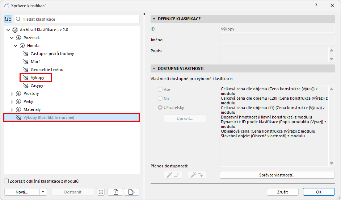Collapse the Hmota branch
Screen dimensions: 341x200
[16, 46]
